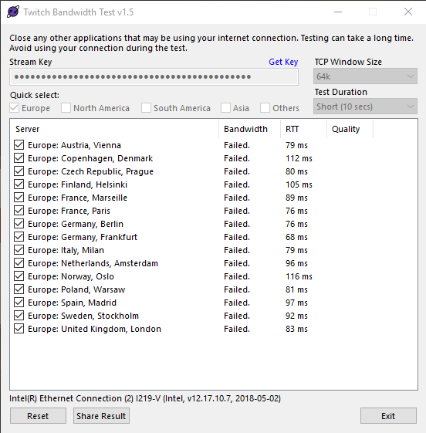Uncheck the Finland, Helsinki server checkbox

(x=19, y=184)
